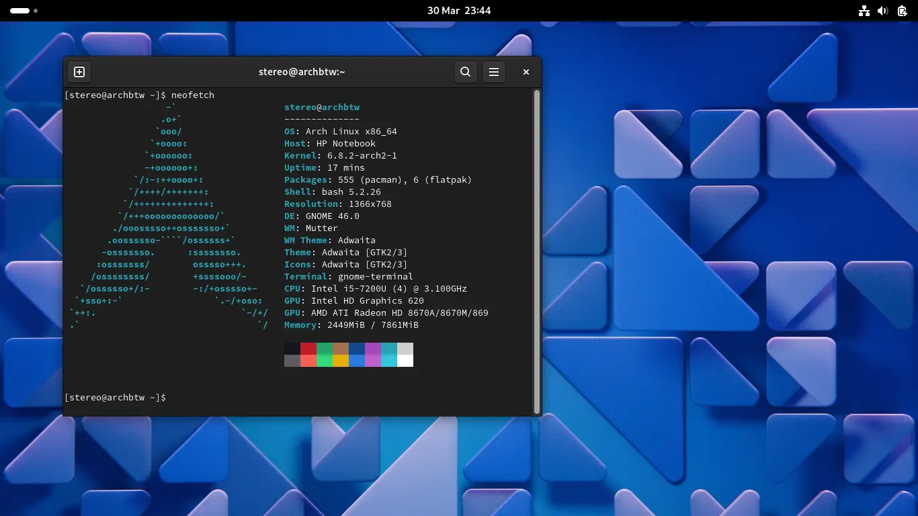Click the white swatch in the bottom palette row
The image size is (918, 516).
(405, 361)
